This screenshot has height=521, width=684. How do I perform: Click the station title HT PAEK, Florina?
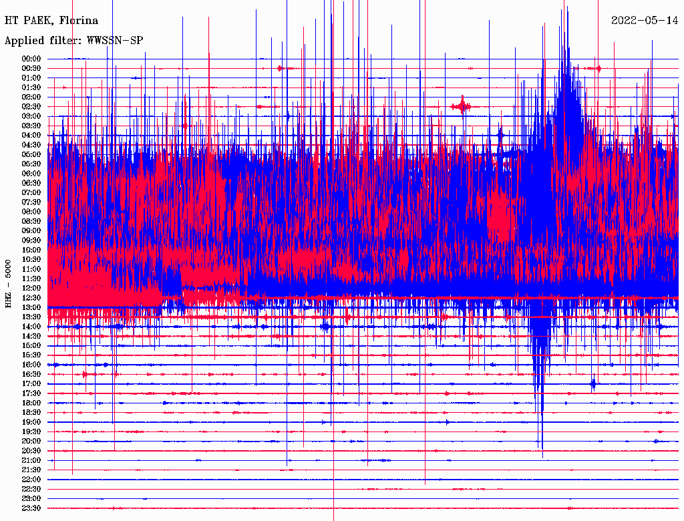(51, 20)
